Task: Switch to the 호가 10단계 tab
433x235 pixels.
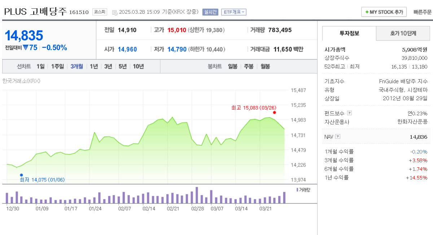Action: [404, 32]
